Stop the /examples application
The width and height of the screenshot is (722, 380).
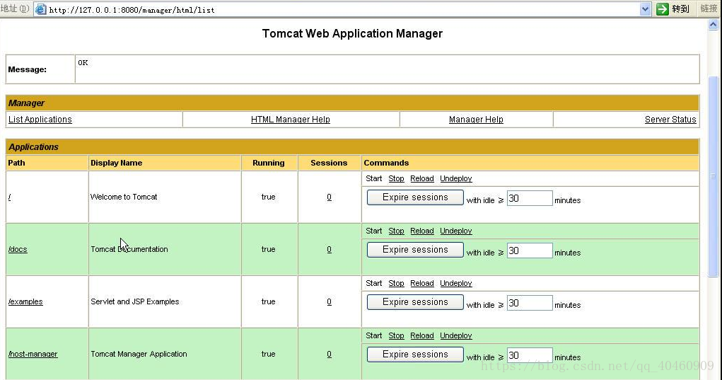click(396, 283)
